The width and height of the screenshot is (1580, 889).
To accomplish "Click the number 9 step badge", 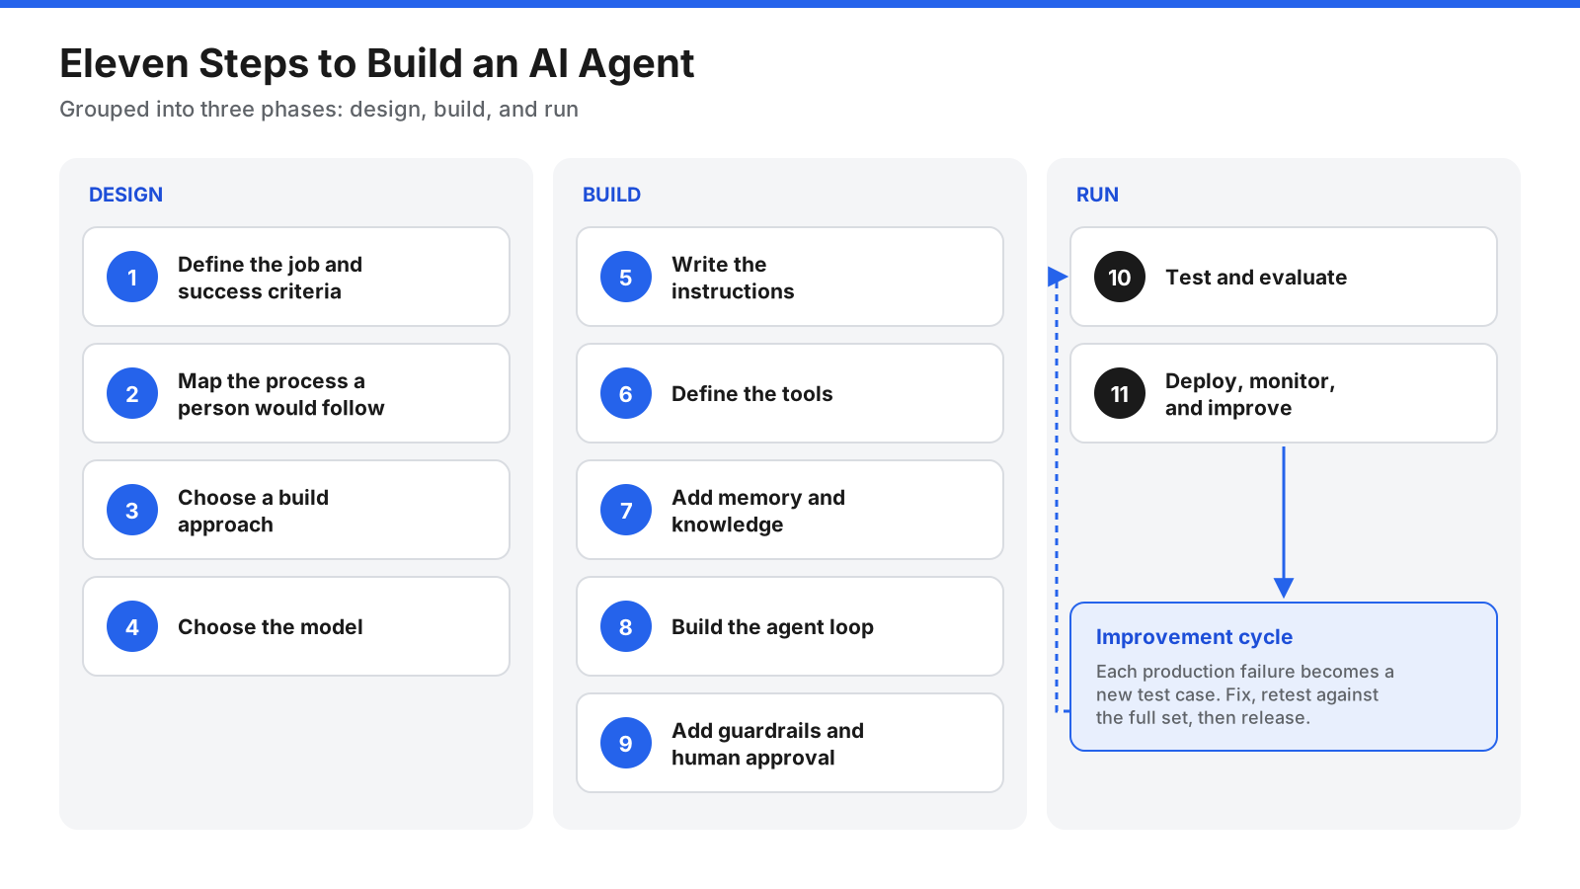I will [x=626, y=743].
